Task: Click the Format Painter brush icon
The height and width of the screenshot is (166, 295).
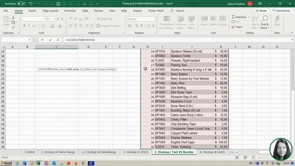Action: [13, 28]
